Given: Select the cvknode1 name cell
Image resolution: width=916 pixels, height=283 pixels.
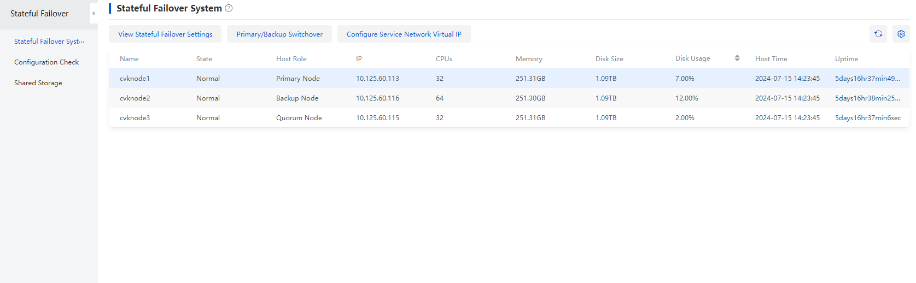Looking at the screenshot, I should point(135,78).
